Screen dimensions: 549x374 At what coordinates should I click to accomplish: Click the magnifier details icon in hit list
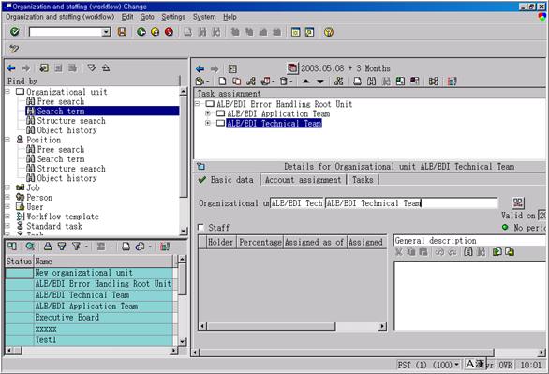(x=30, y=247)
